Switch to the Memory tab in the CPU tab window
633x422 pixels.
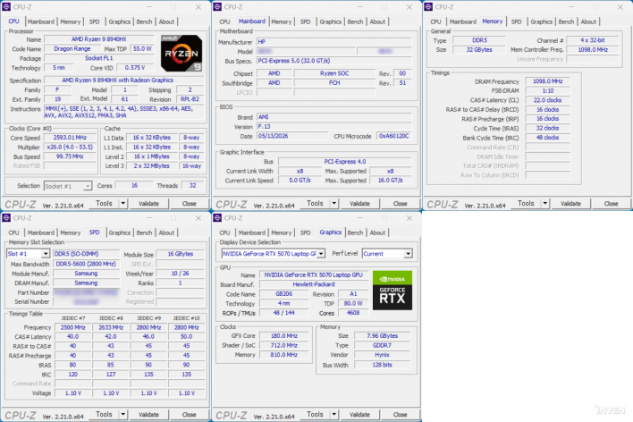point(71,21)
